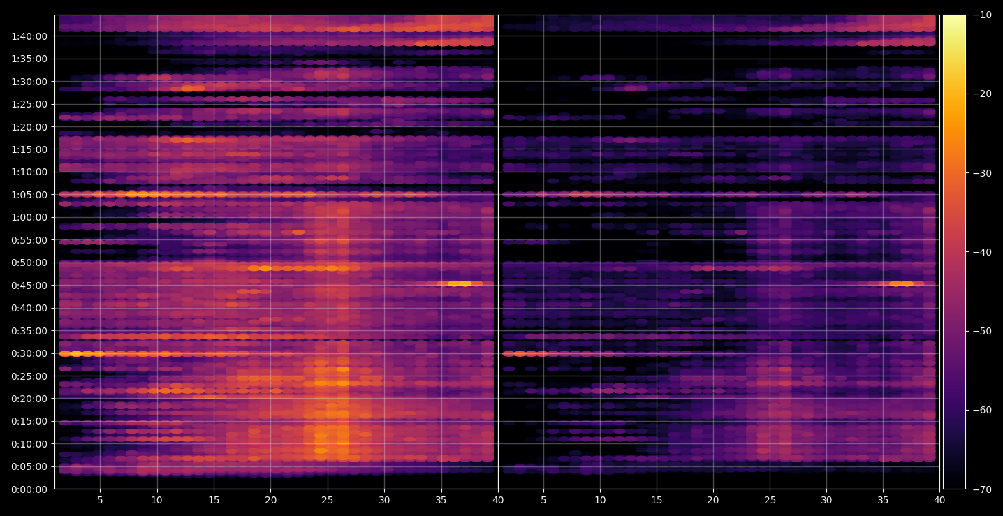Select the 0:50:00 time label
This screenshot has height=516, width=1003.
pyautogui.click(x=29, y=263)
